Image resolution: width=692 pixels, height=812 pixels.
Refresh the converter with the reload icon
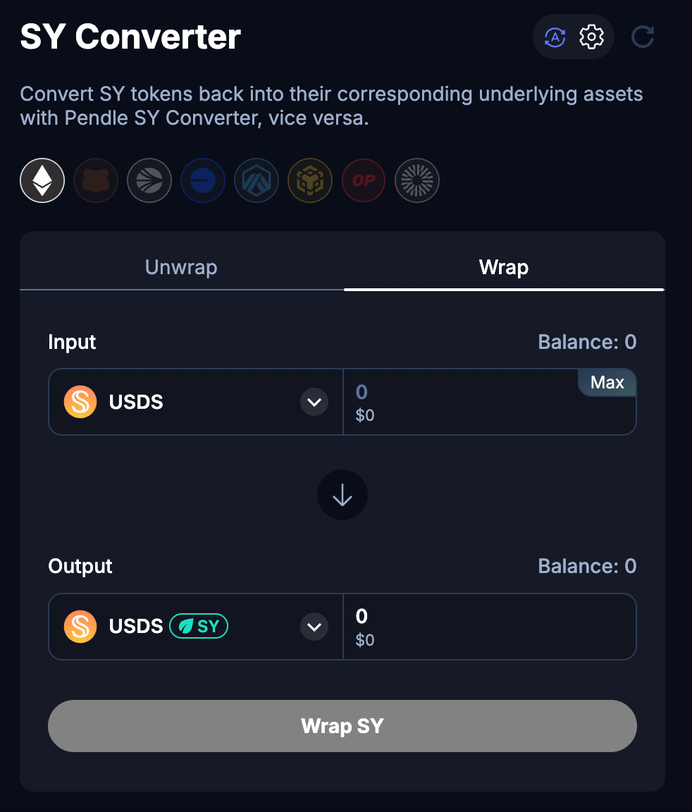coord(643,37)
